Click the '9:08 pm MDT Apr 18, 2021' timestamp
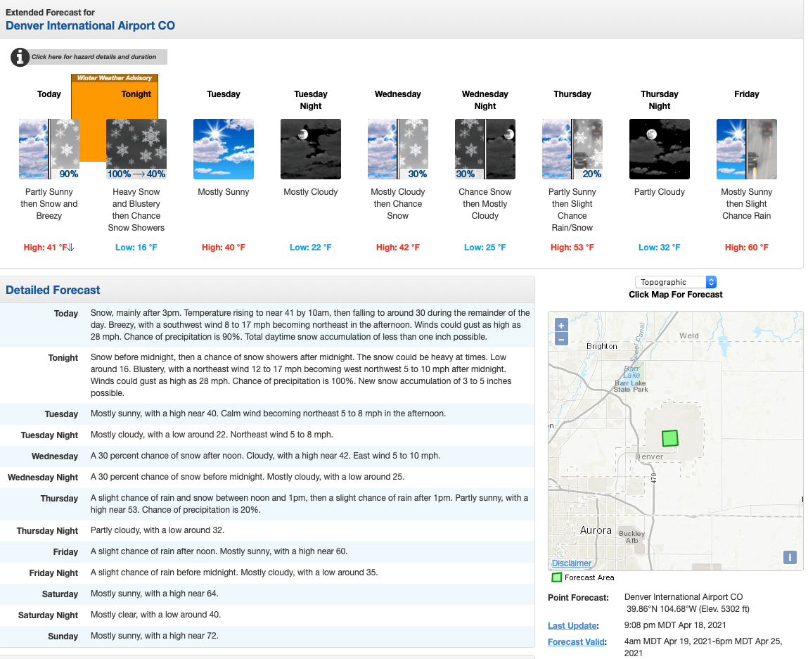Image resolution: width=808 pixels, height=659 pixels. coord(675,625)
